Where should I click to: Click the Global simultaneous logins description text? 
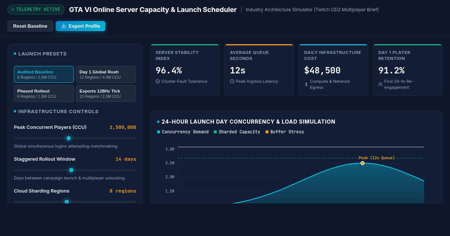pyautogui.click(x=66, y=146)
